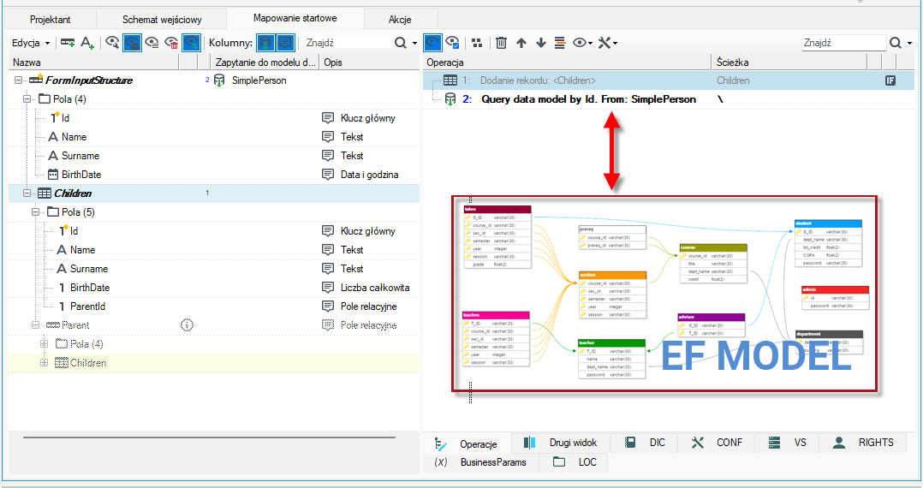Click the left panel magnifier search icon
Image resolution: width=923 pixels, height=488 pixels.
[401, 43]
